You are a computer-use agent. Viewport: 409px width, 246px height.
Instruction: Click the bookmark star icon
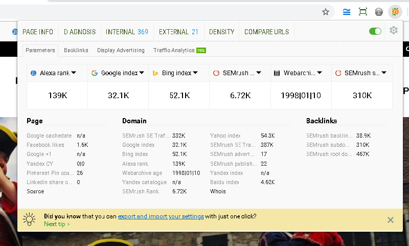tap(325, 12)
